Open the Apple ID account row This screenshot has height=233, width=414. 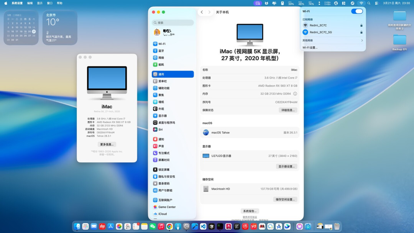172,33
